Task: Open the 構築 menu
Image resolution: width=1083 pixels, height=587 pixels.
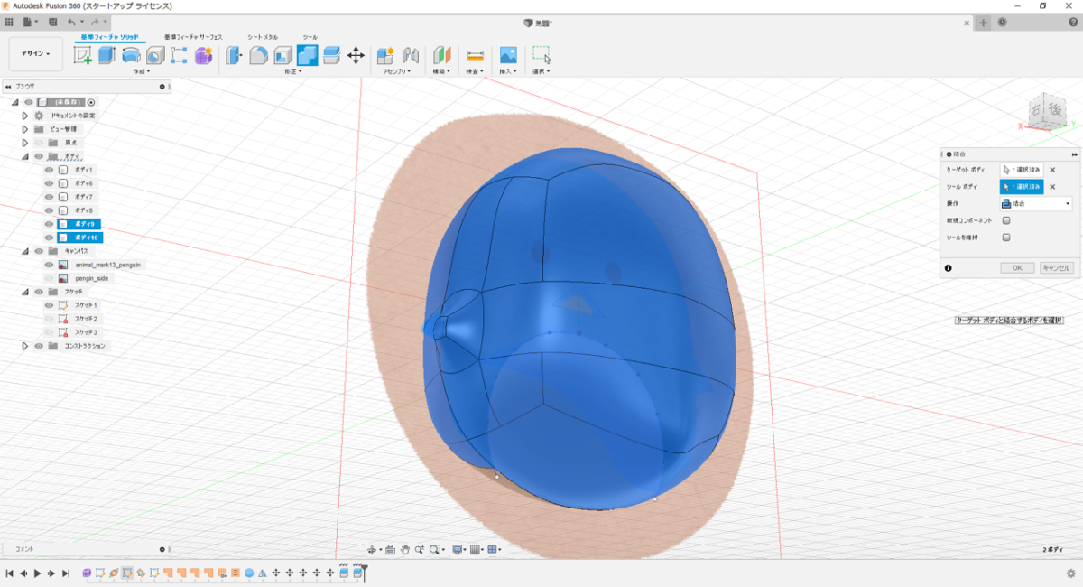Action: (441, 71)
